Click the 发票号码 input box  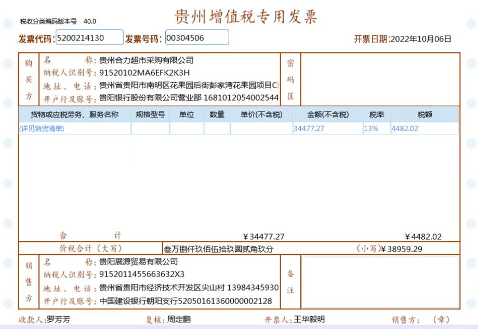coord(197,38)
